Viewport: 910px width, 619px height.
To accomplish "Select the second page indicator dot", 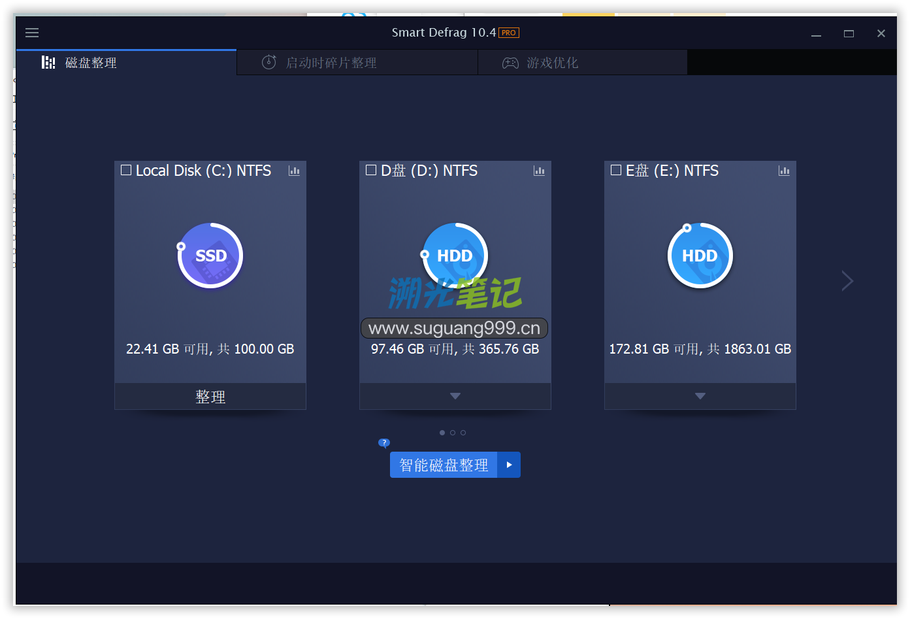I will [x=453, y=433].
